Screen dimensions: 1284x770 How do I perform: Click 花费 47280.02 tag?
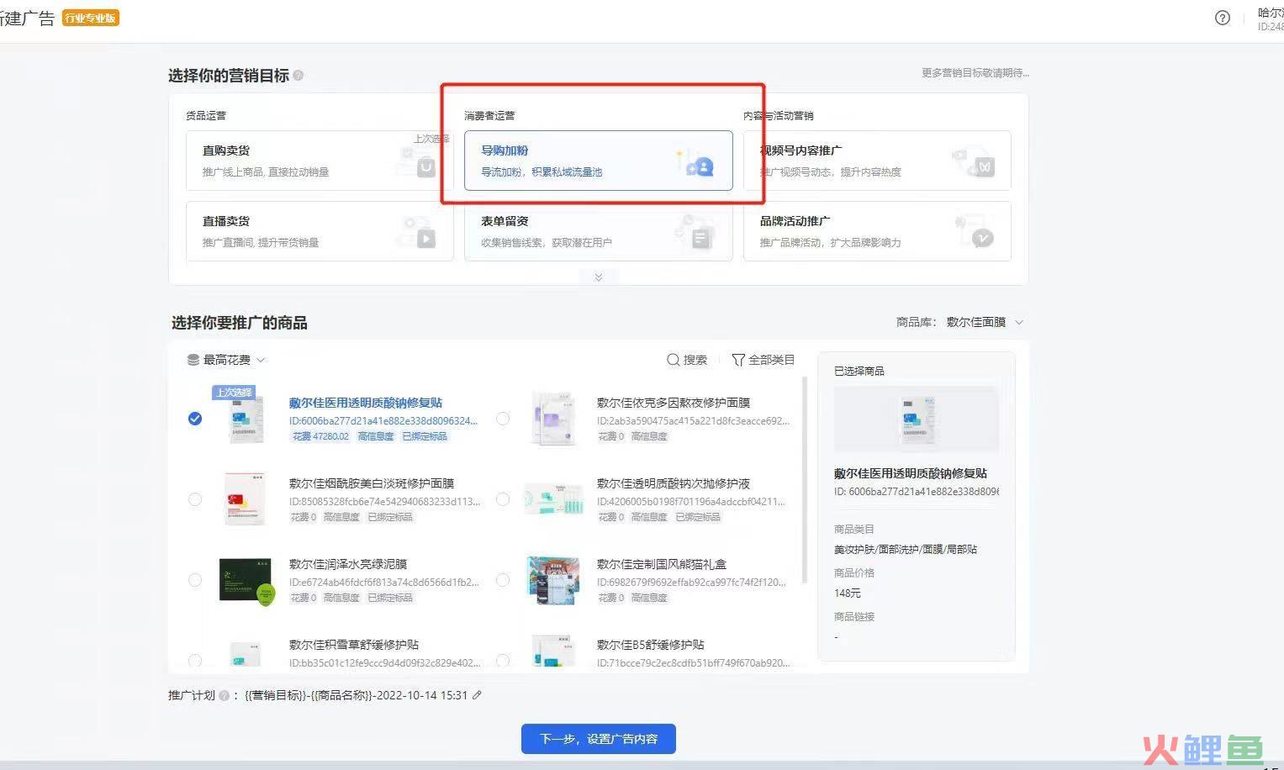click(x=320, y=436)
